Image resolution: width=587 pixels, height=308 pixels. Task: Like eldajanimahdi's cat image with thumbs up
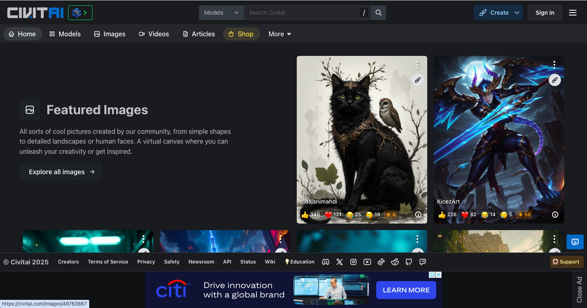[305, 214]
